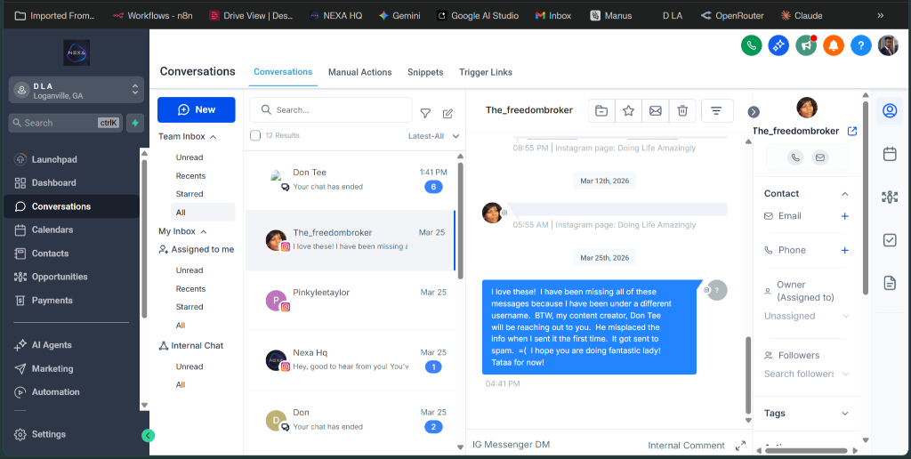
Task: Delete conversation using the trash icon
Action: [x=682, y=110]
